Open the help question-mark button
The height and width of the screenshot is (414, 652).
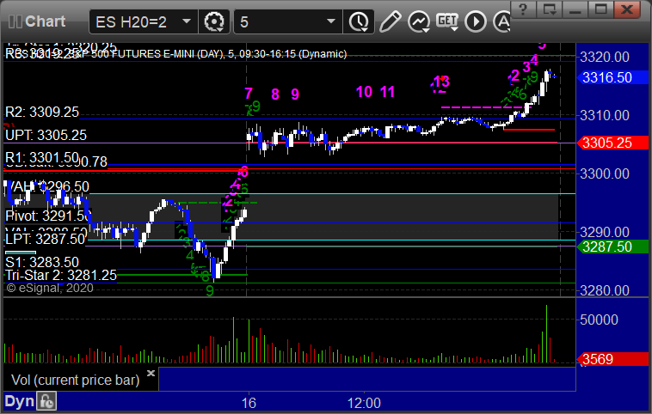523,9
